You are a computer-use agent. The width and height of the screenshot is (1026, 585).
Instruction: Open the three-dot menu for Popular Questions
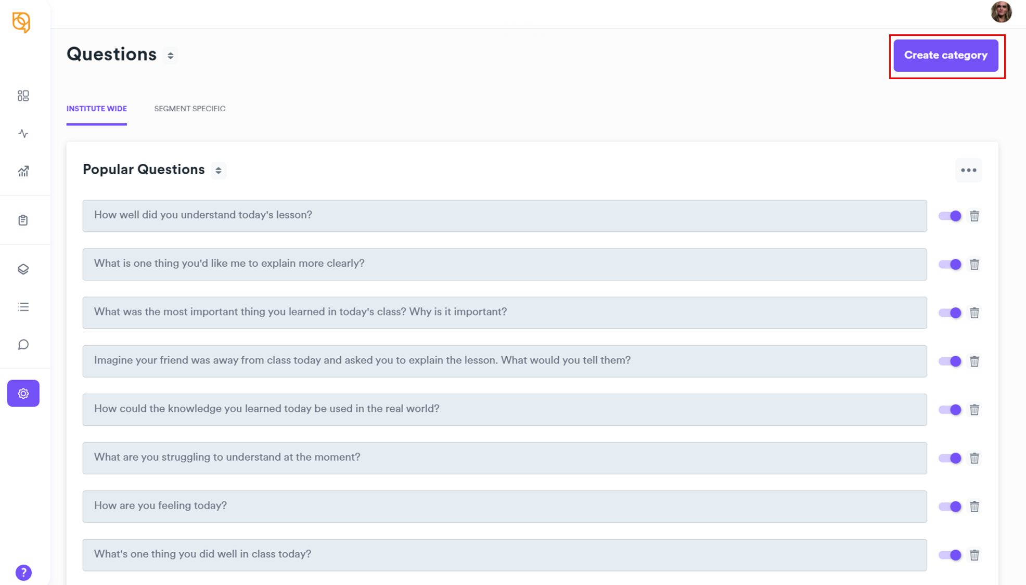point(968,170)
